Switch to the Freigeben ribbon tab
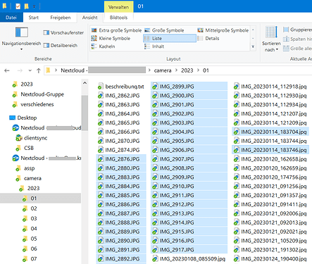Viewport: 312px width, 264px height. tap(61, 18)
